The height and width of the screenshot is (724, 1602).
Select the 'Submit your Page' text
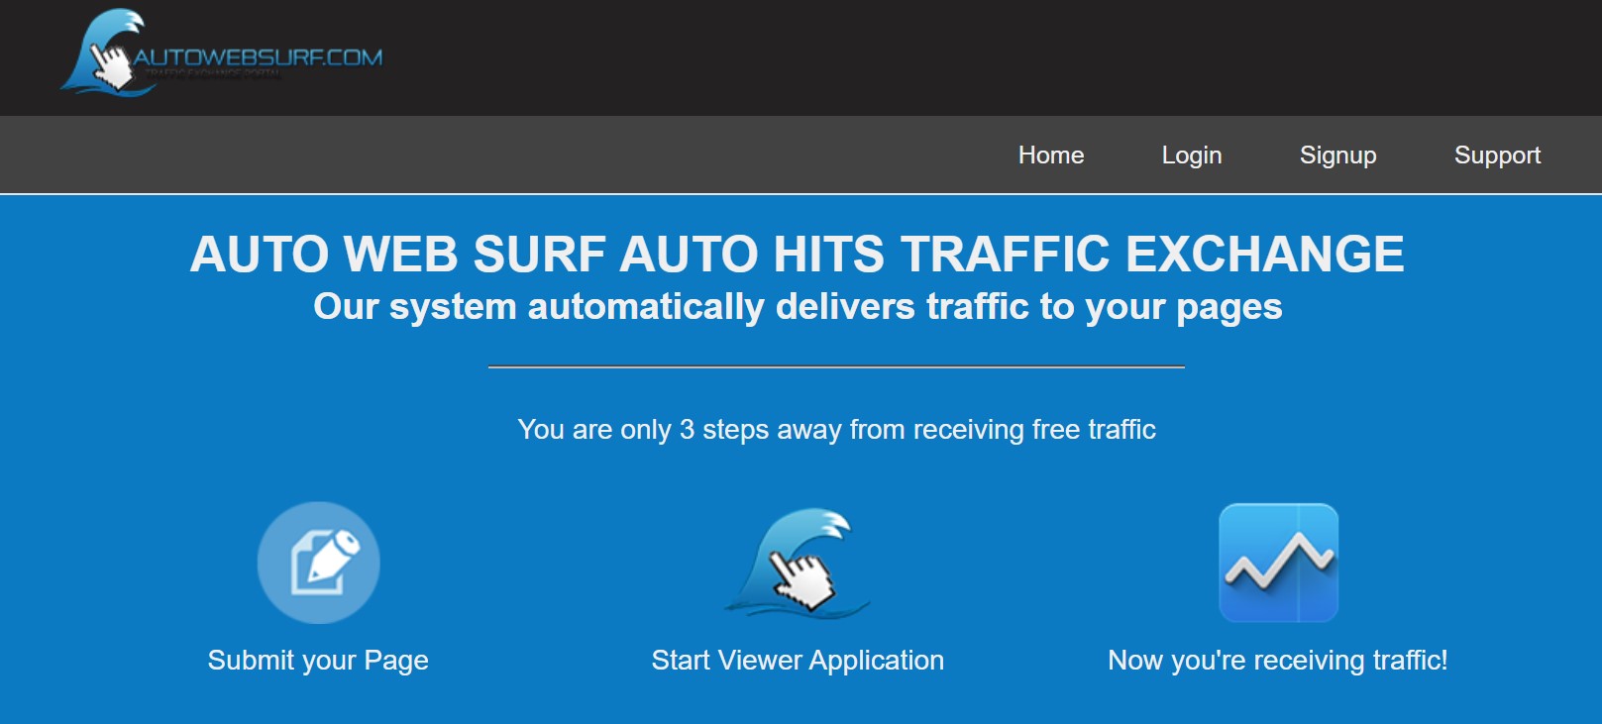tap(318, 661)
